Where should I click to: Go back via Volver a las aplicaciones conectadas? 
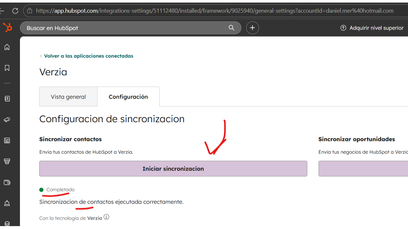pyautogui.click(x=86, y=56)
